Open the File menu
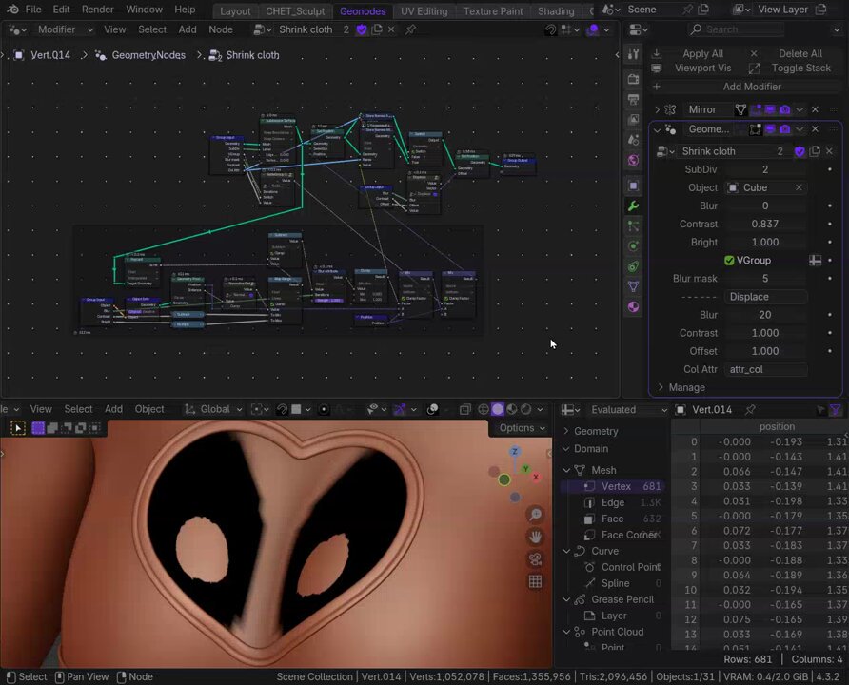The height and width of the screenshot is (685, 849). (33, 10)
